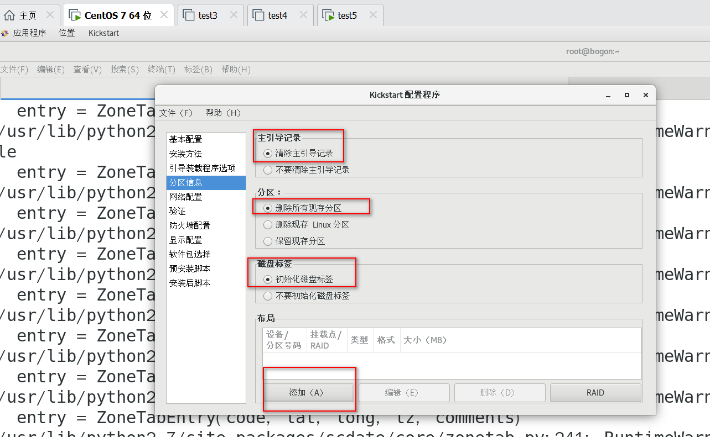
Task: Select 分区信息 in sidebar
Action: (206, 182)
